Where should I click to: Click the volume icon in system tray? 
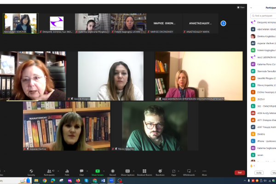(265, 180)
